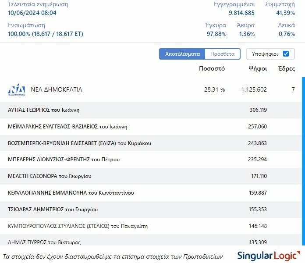Viewport: 305px width, 263px height.
Task: Select candidate ΜΕΛΕΤΗ ΕΛΕΟΝΩΡΑ row
Action: click(151, 176)
